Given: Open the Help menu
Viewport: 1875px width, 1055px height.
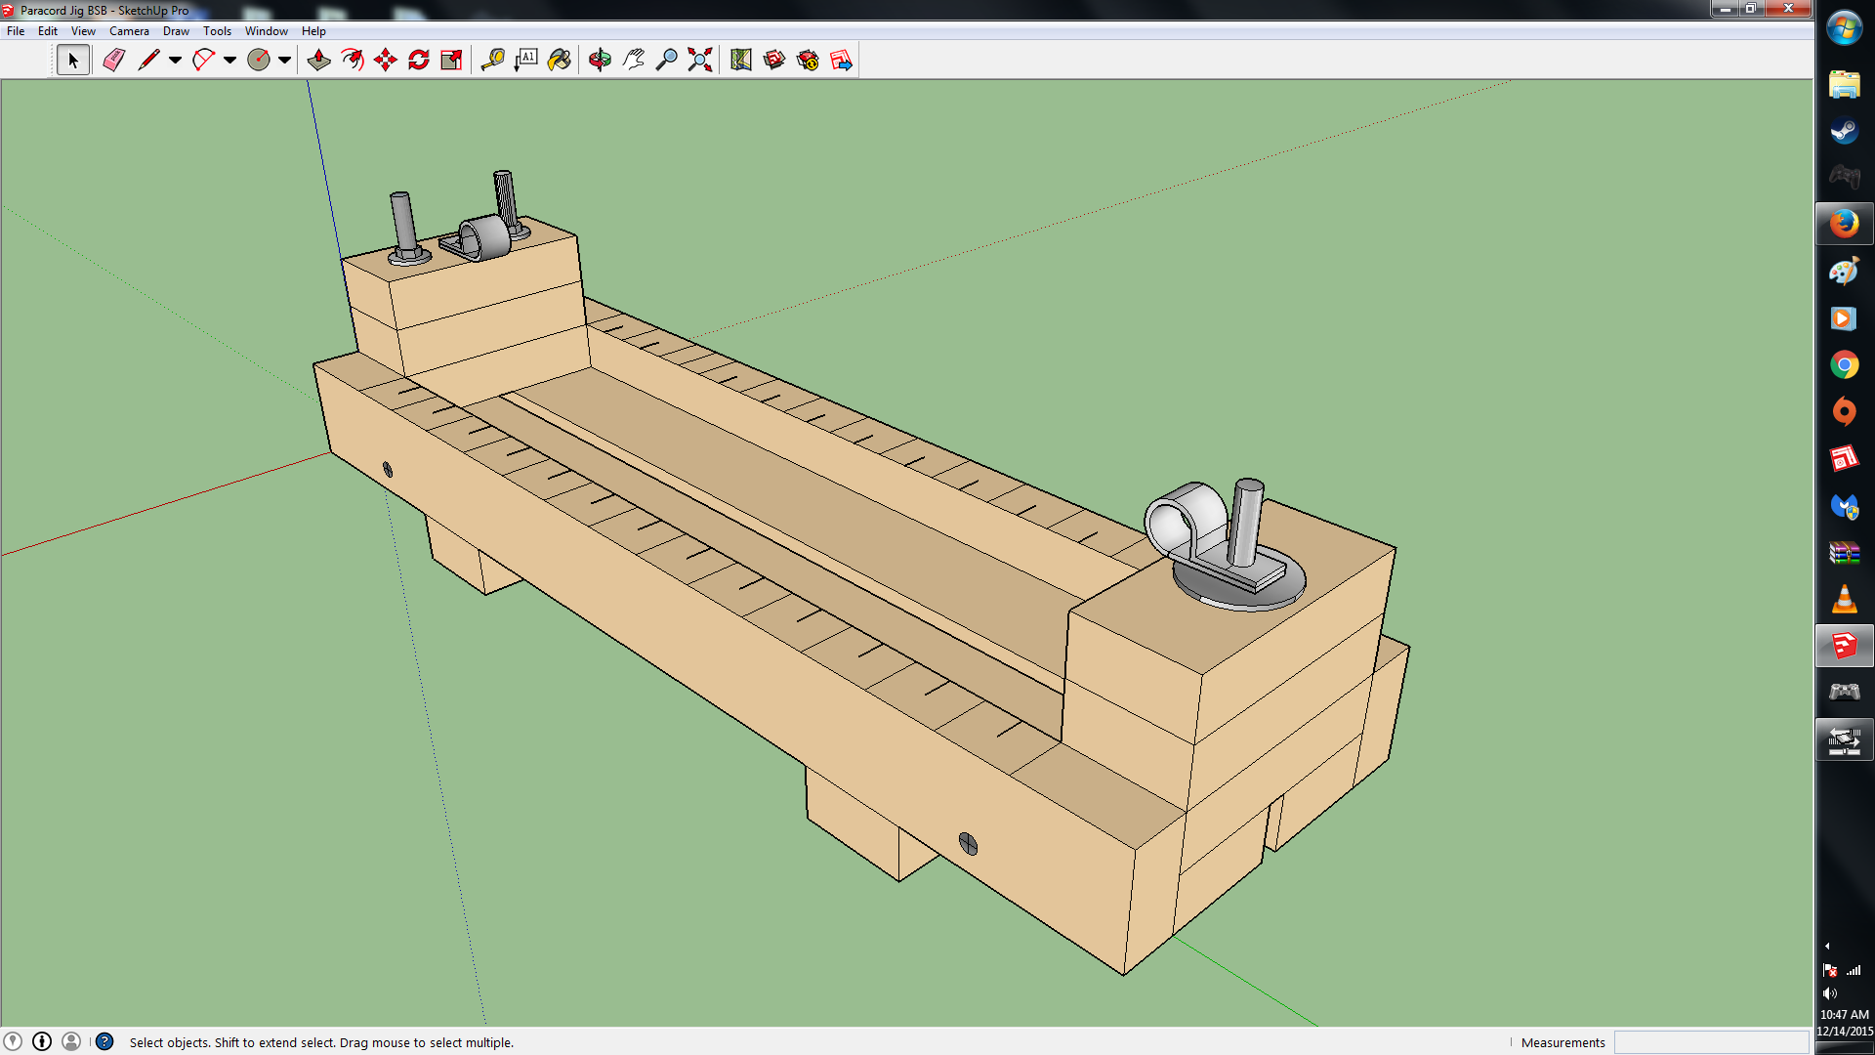Looking at the screenshot, I should (x=313, y=31).
